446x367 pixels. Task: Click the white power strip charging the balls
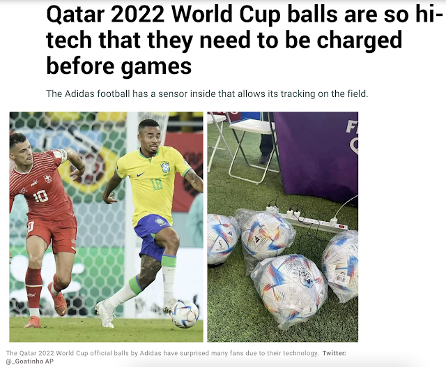click(x=307, y=219)
